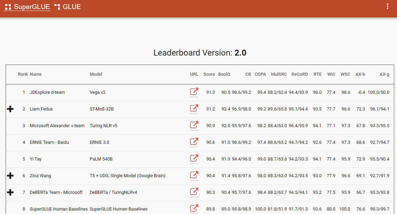
Task: Click the GLUE logo icon
Action: pos(57,7)
